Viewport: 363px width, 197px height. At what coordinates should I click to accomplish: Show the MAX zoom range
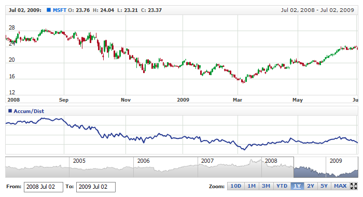340,186
